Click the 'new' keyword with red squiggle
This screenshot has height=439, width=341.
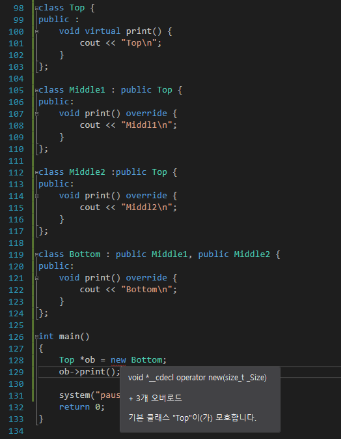tap(118, 360)
